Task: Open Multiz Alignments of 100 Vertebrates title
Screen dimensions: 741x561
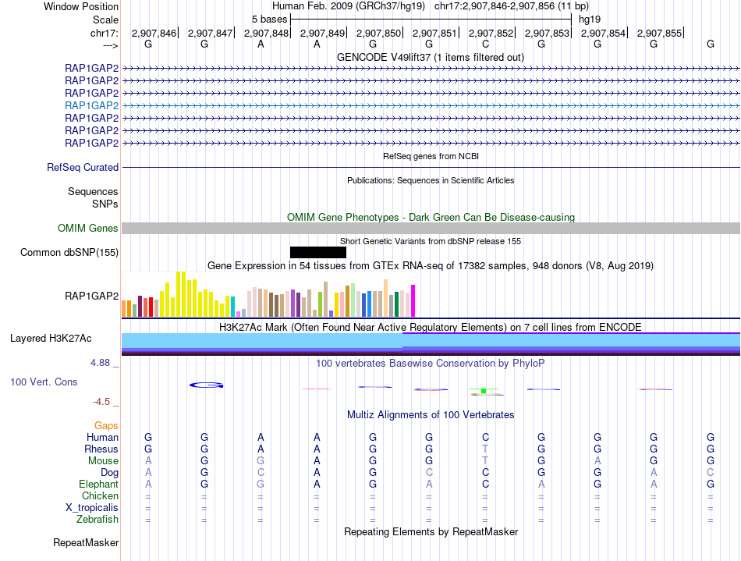Action: [x=431, y=414]
